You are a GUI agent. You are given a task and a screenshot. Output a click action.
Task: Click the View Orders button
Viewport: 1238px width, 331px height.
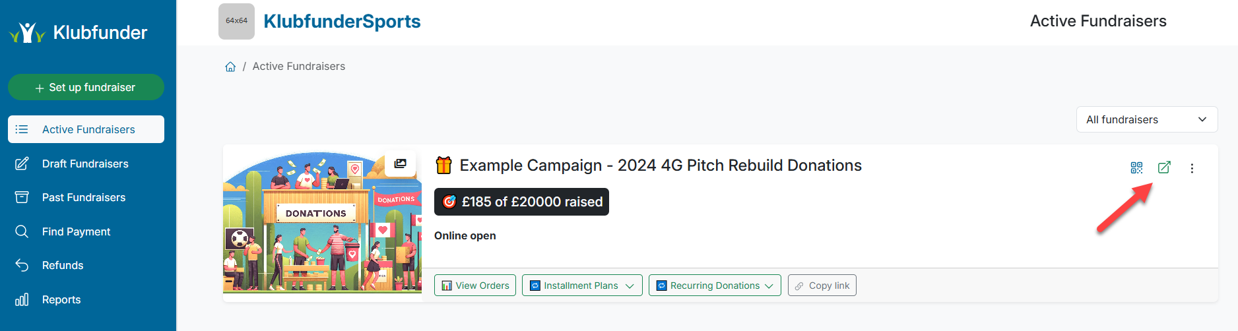click(x=475, y=286)
